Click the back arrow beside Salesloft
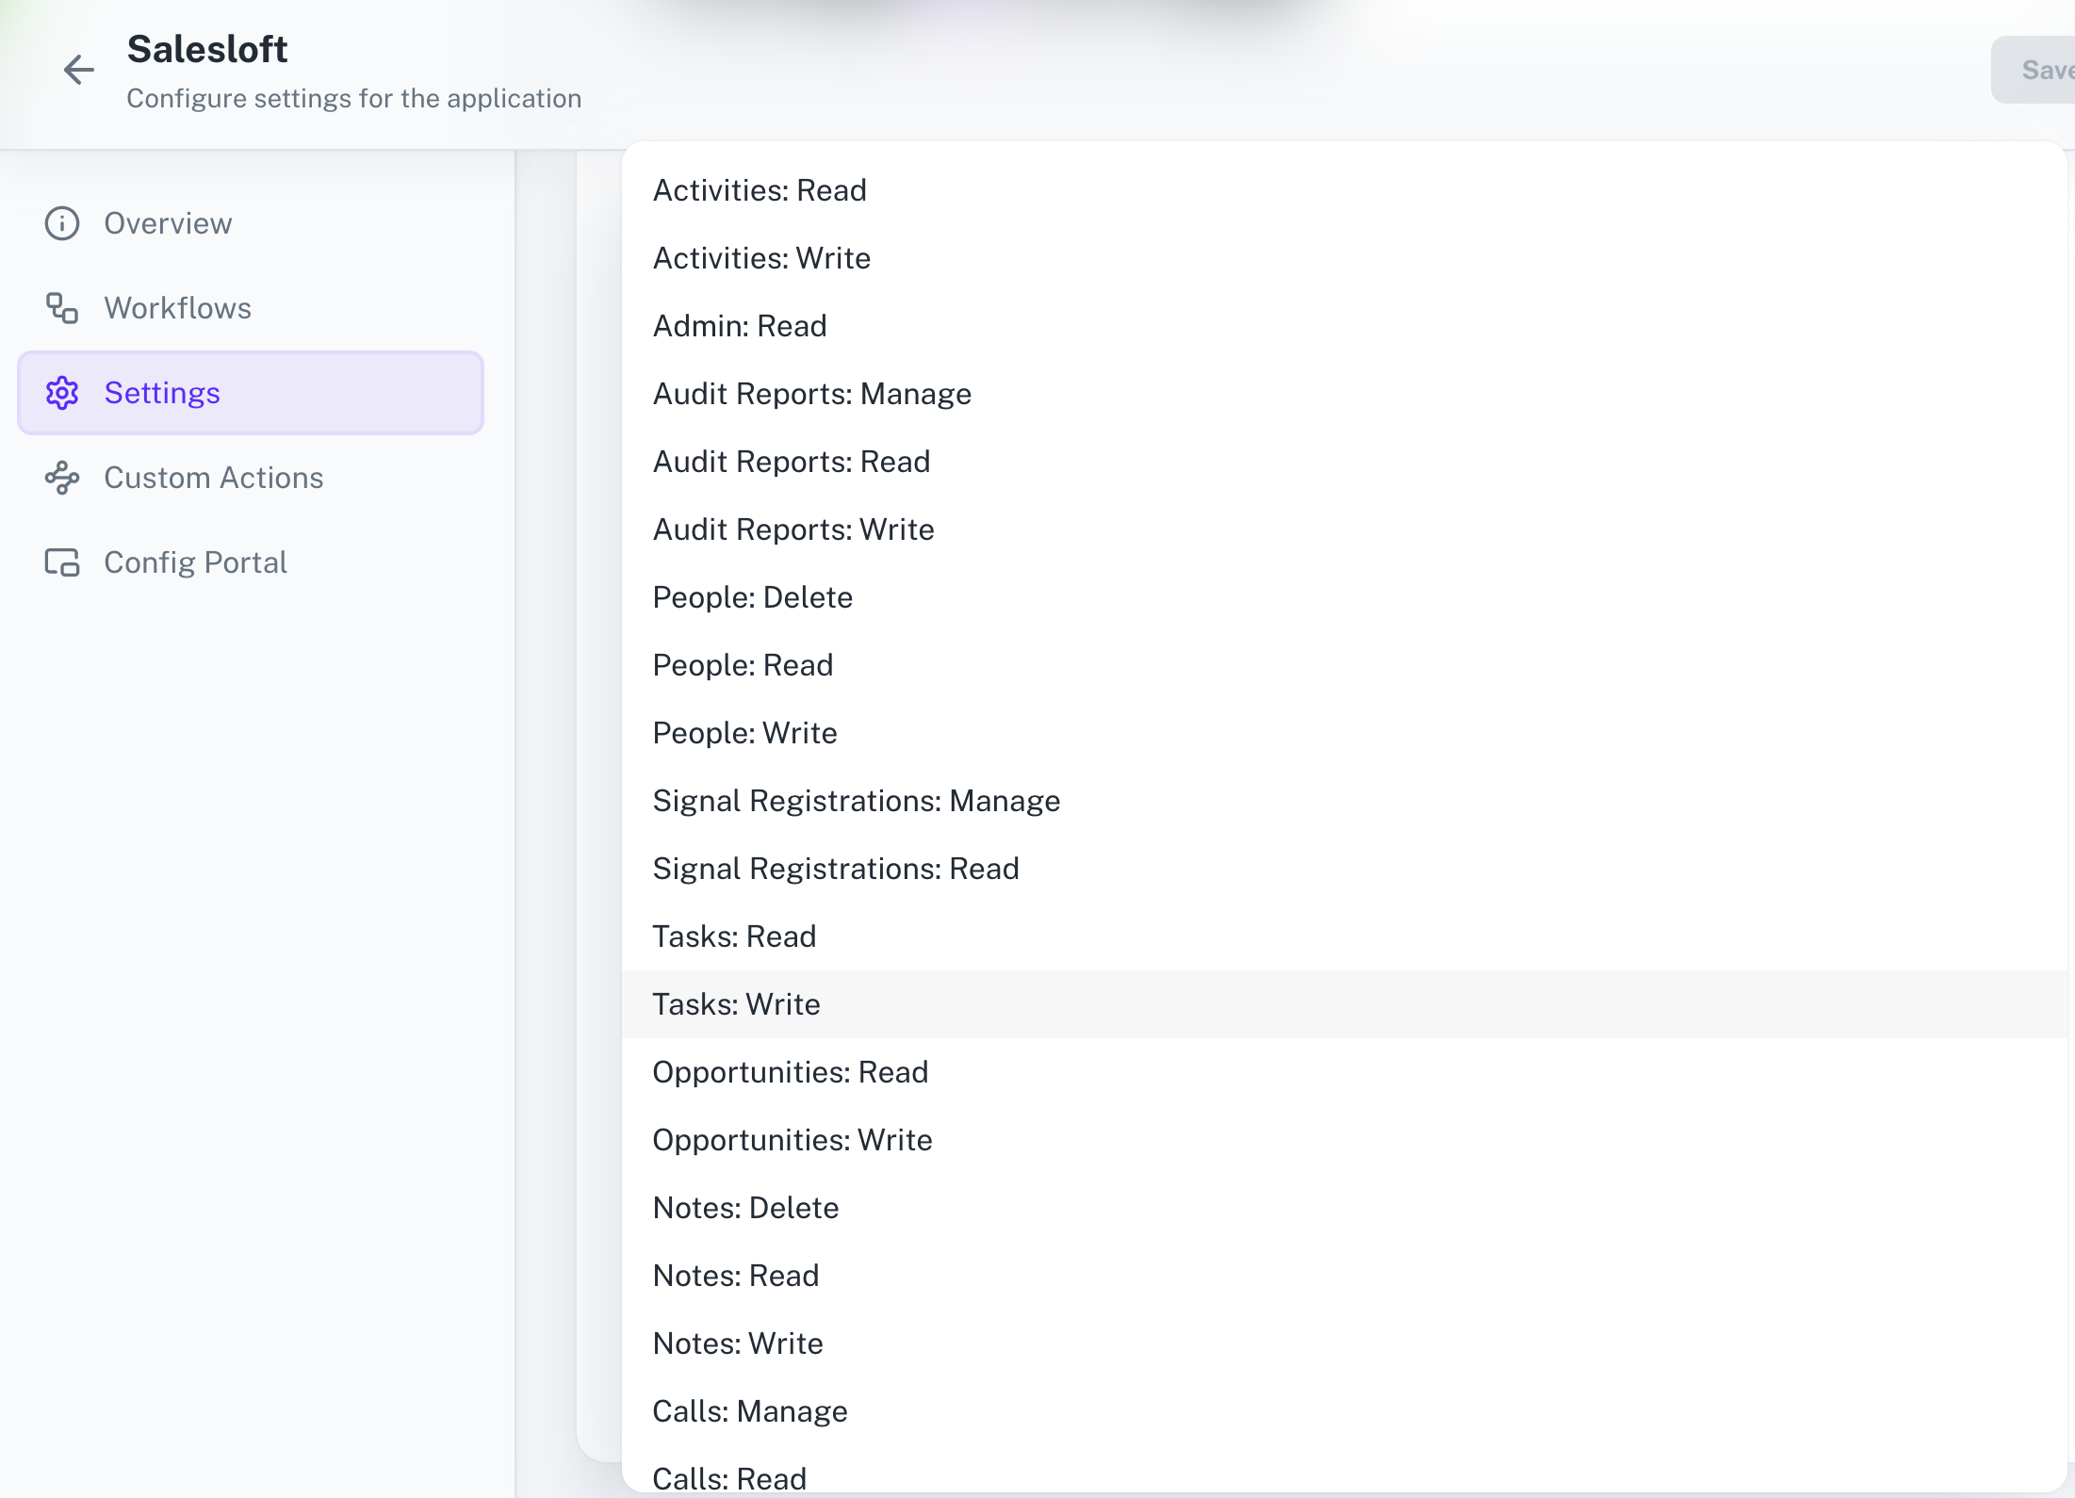2075x1498 pixels. click(x=79, y=70)
